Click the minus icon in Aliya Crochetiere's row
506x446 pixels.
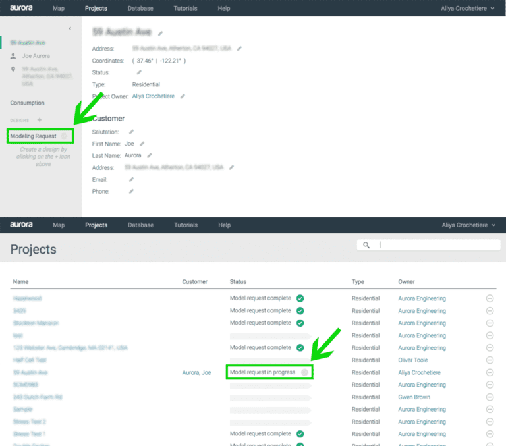490,372
